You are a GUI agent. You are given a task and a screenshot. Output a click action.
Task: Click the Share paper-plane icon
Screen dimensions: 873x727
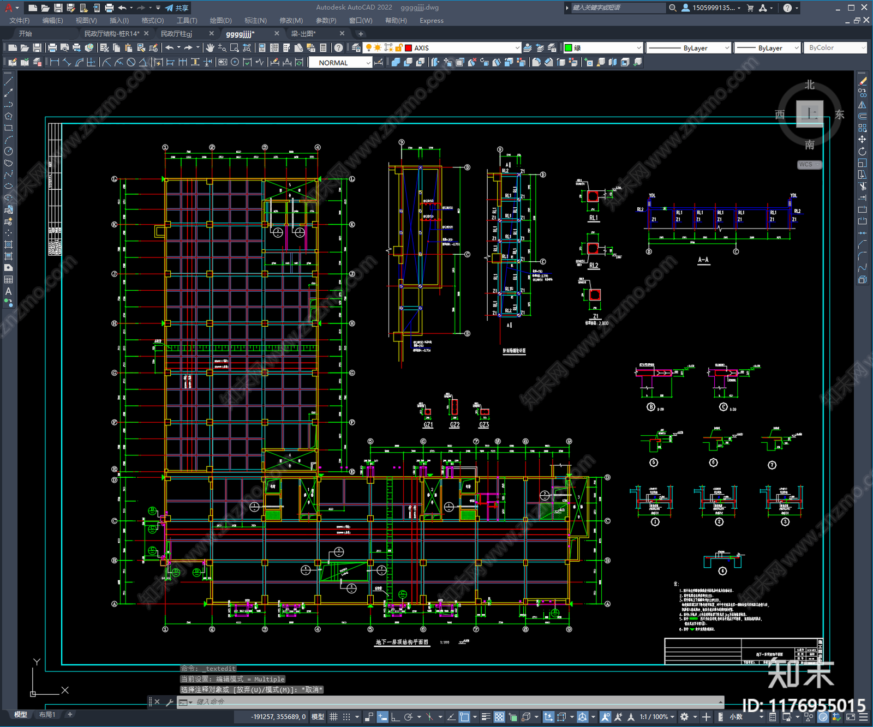click(x=169, y=8)
